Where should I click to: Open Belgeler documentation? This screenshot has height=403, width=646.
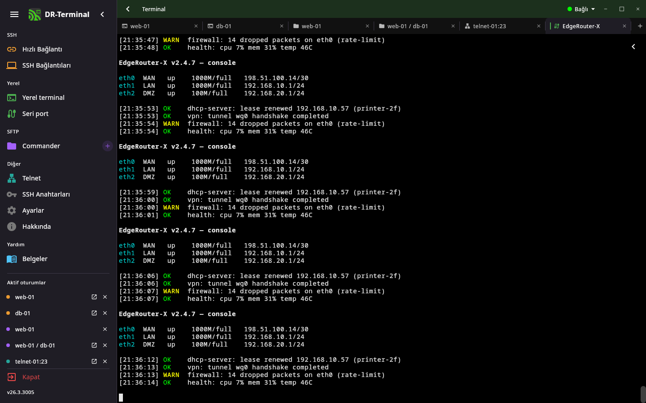[58, 259]
